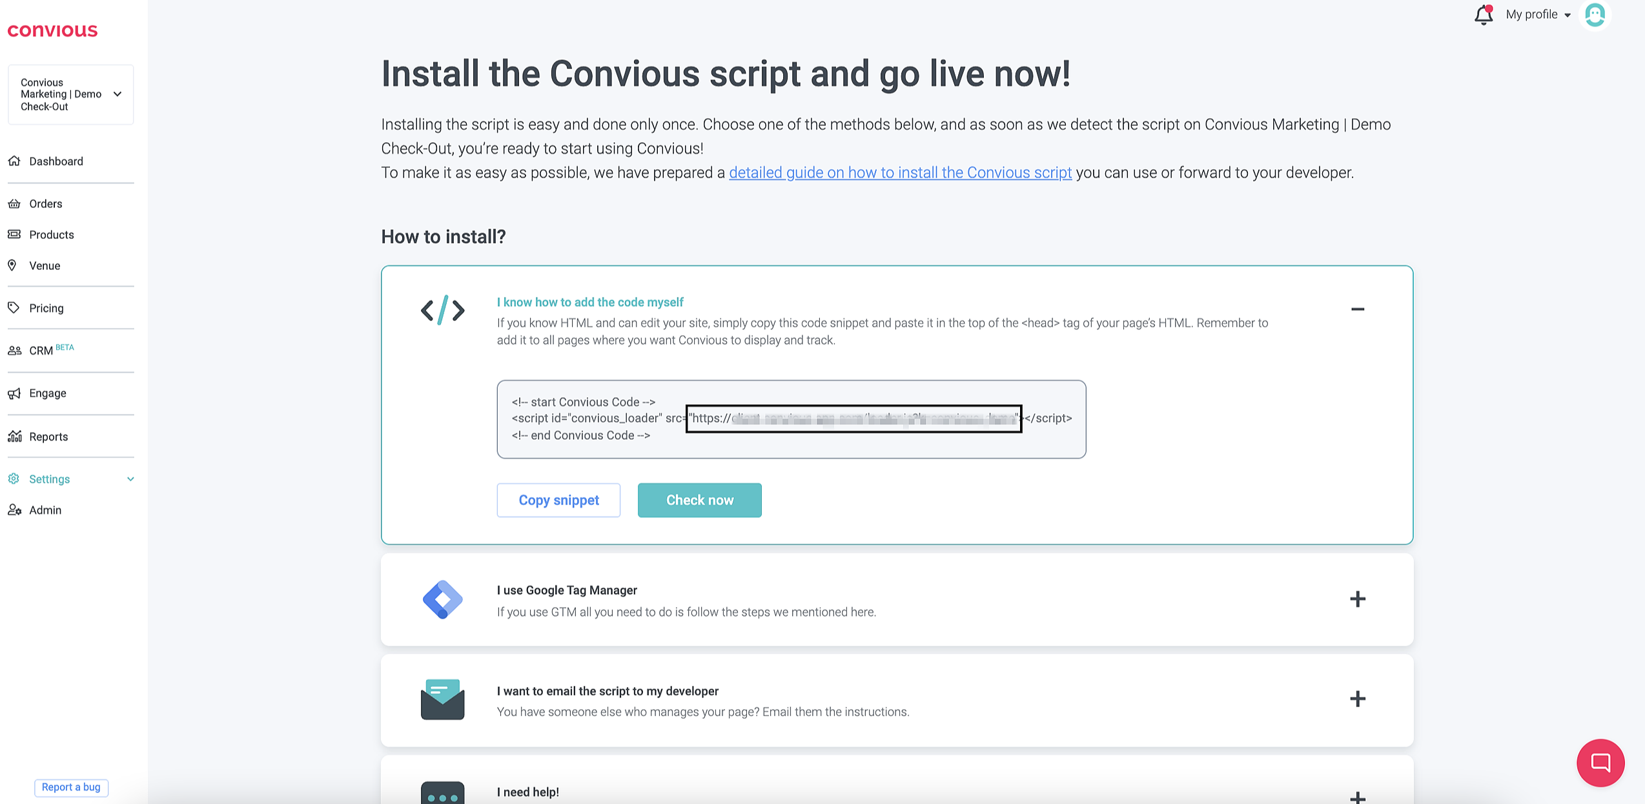Click the Settings gear icon

pos(14,479)
